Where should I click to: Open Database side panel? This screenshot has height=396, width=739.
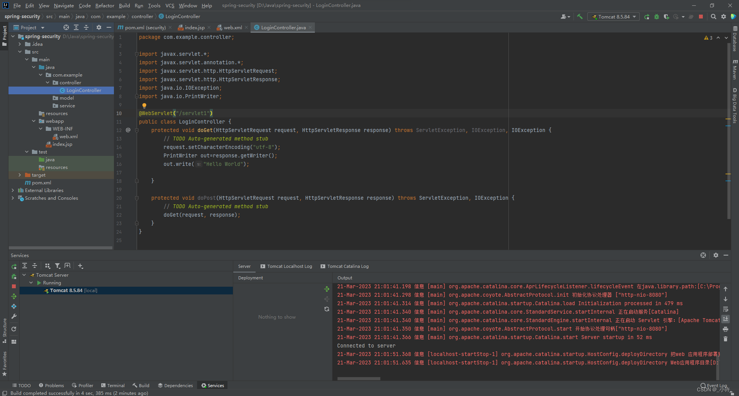735,39
